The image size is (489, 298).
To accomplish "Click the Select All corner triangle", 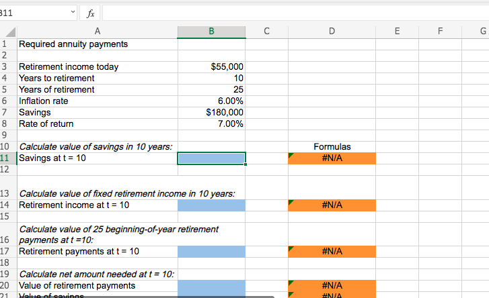I will click(9, 32).
